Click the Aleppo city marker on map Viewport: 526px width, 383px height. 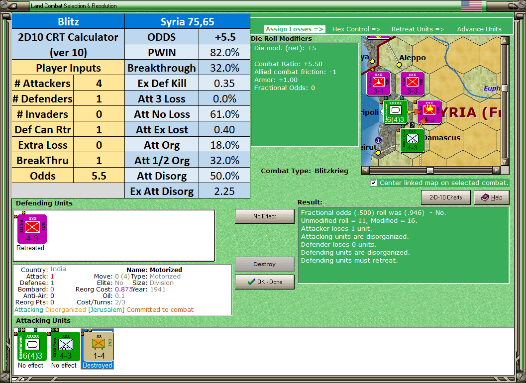point(399,65)
